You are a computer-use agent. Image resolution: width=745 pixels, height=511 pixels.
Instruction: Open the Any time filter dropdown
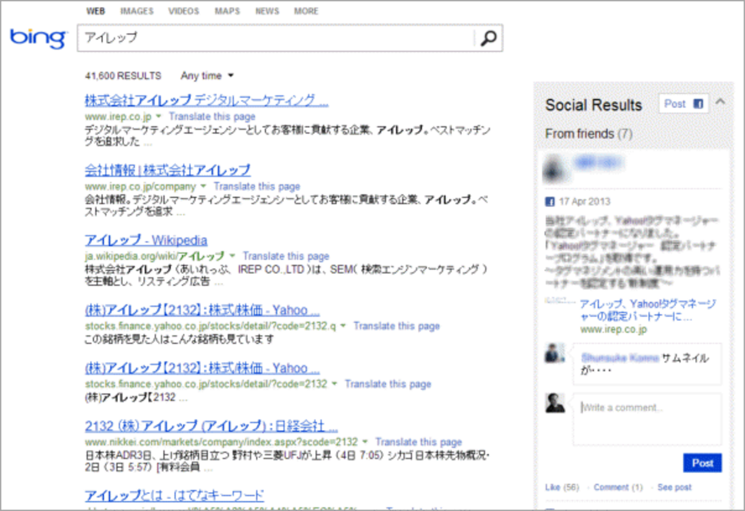(x=207, y=76)
